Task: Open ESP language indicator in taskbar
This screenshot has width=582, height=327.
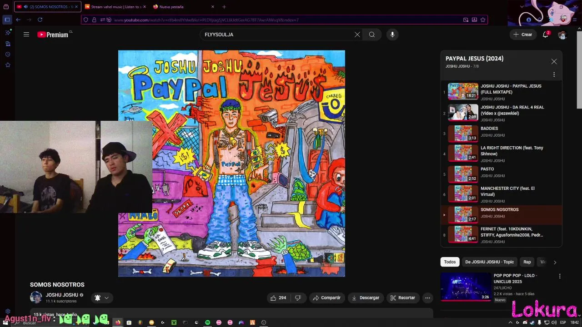Action: (563, 322)
